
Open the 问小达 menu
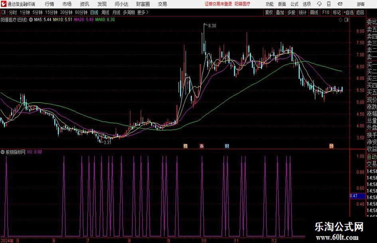pyautogui.click(x=121, y=4)
